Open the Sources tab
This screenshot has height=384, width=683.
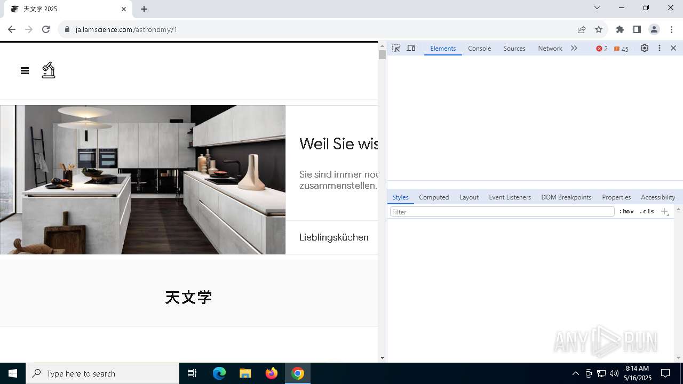pos(514,48)
